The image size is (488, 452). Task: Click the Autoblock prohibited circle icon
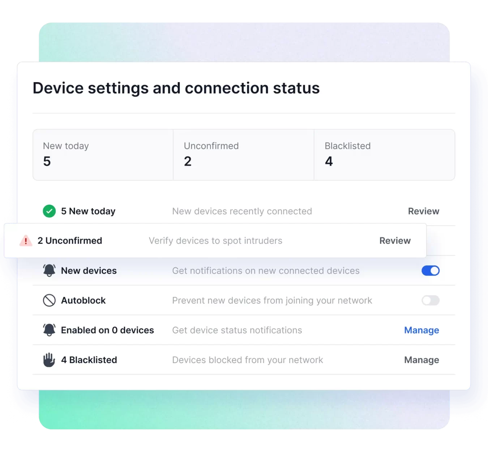click(49, 300)
